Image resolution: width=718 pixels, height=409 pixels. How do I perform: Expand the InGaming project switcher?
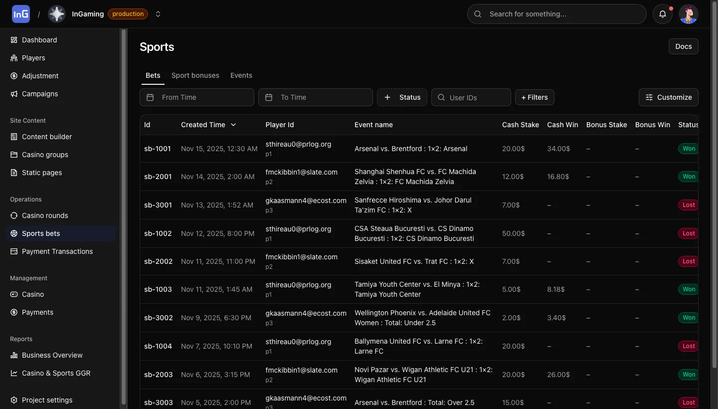[158, 14]
